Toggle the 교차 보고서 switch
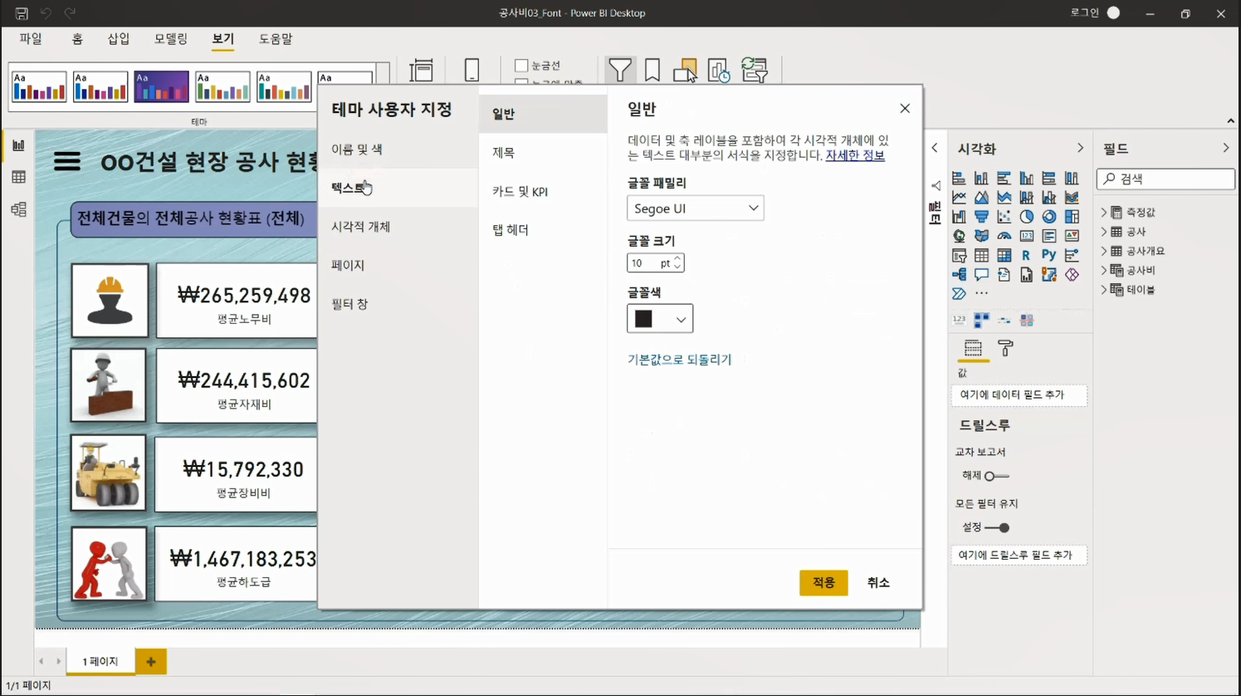This screenshot has height=696, width=1241. pos(996,476)
